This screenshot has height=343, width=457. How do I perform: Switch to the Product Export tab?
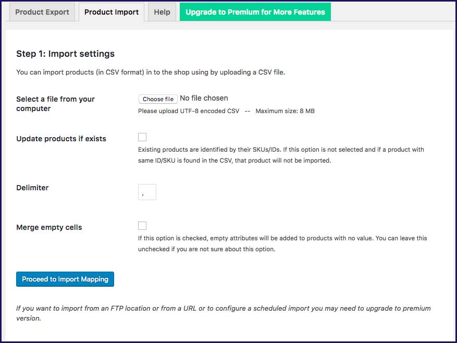click(43, 12)
